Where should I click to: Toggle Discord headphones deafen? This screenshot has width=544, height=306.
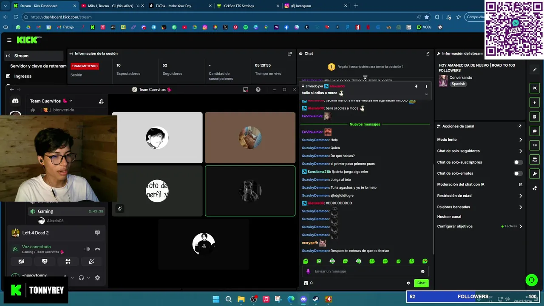(81, 278)
